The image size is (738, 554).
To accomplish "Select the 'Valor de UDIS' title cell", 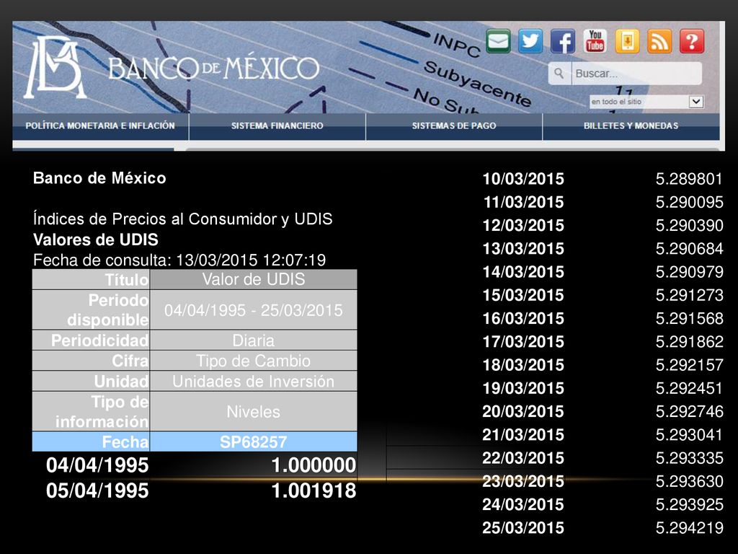I will click(254, 279).
